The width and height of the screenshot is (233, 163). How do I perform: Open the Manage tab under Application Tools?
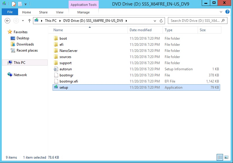(84, 12)
